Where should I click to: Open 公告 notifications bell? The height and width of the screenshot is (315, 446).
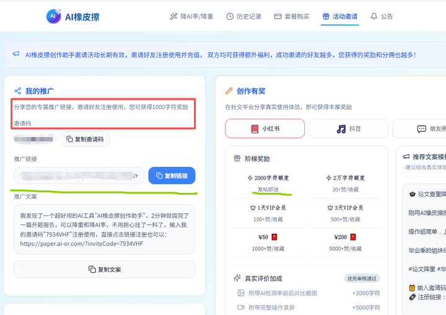coord(382,17)
